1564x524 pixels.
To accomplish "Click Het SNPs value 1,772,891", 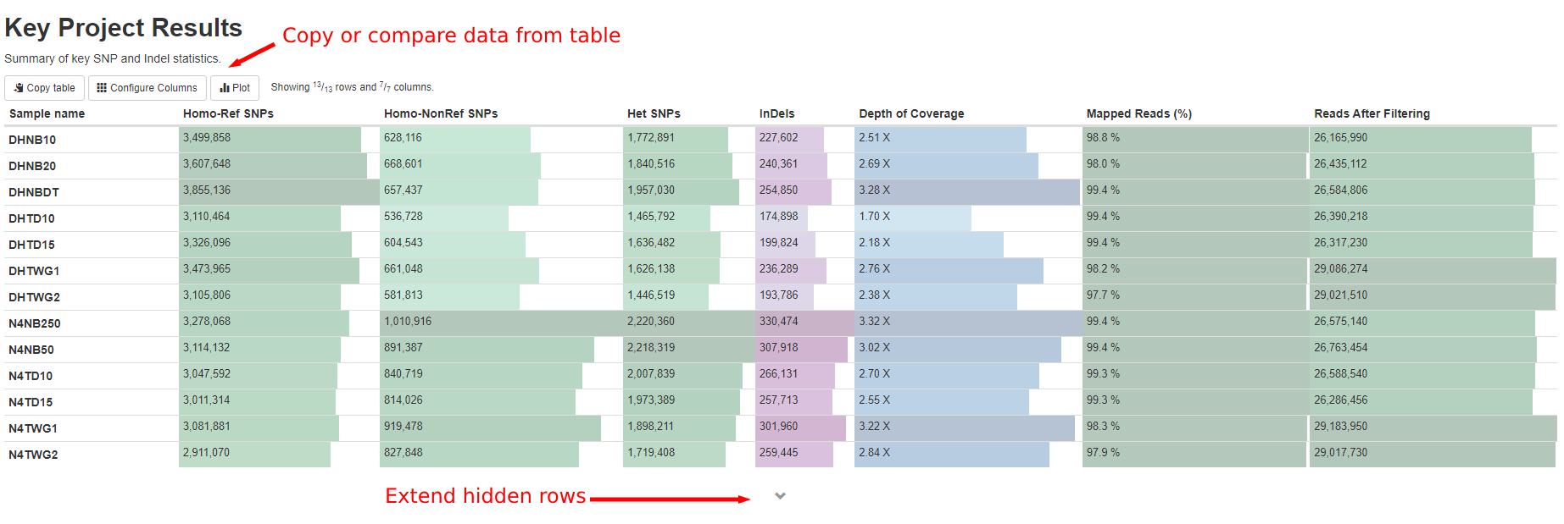I will 651,138.
